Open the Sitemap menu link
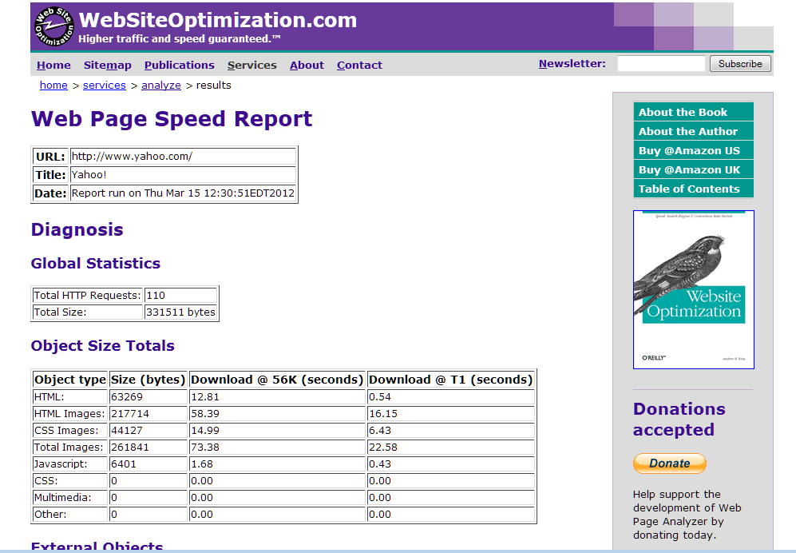Viewport: 796px width, 553px height. [108, 65]
